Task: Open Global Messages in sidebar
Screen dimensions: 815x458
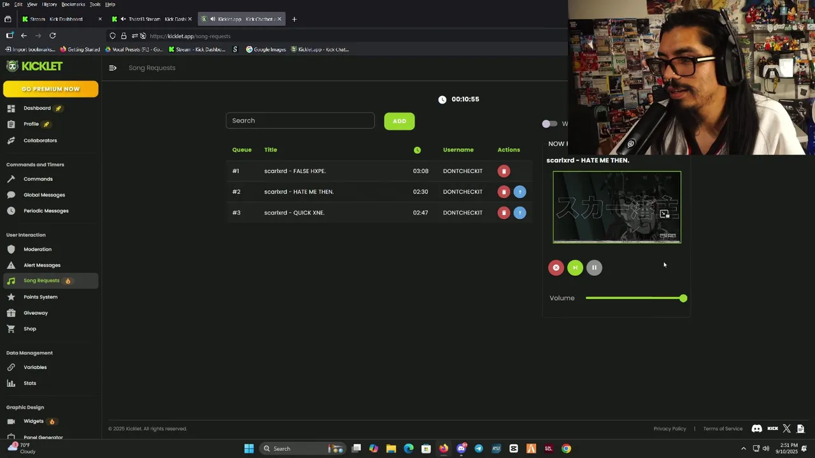Action: (x=44, y=195)
